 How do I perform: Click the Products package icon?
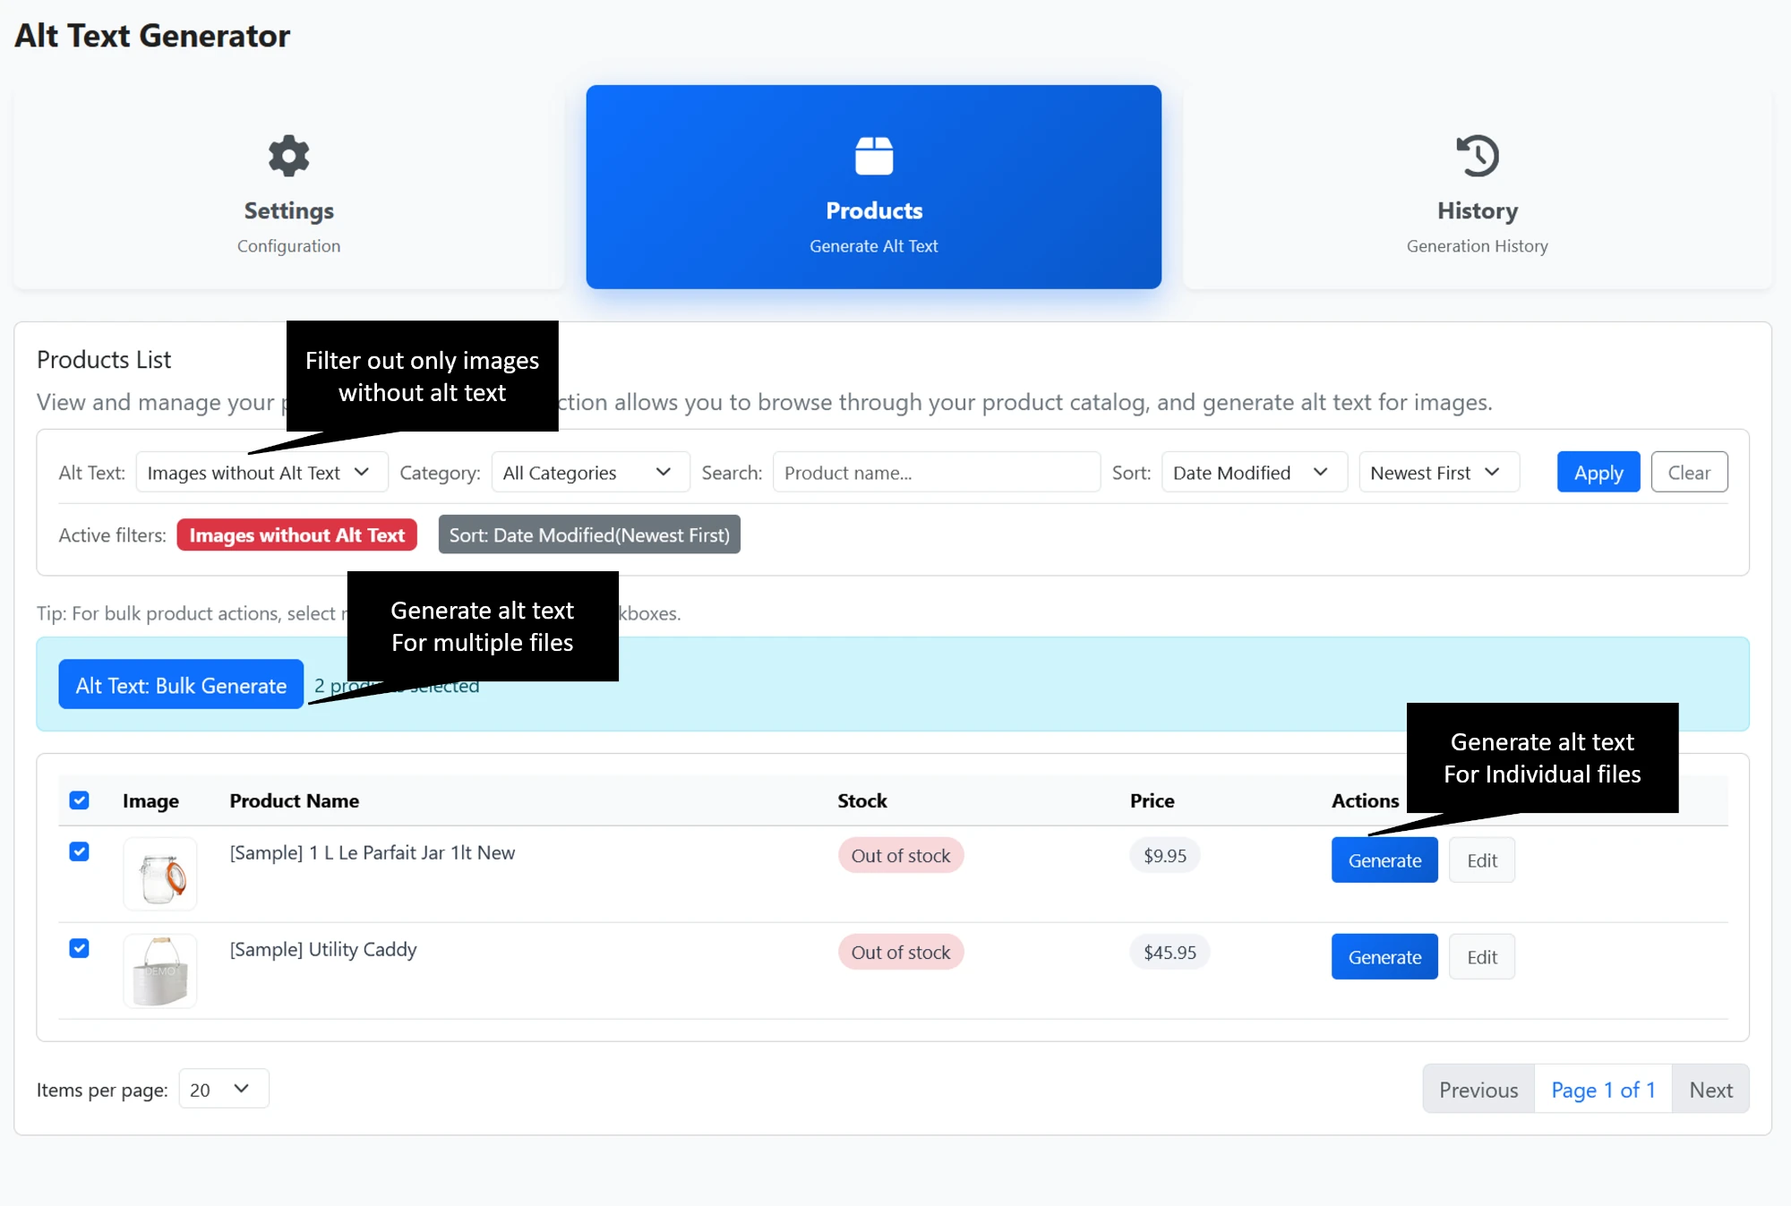pyautogui.click(x=873, y=155)
